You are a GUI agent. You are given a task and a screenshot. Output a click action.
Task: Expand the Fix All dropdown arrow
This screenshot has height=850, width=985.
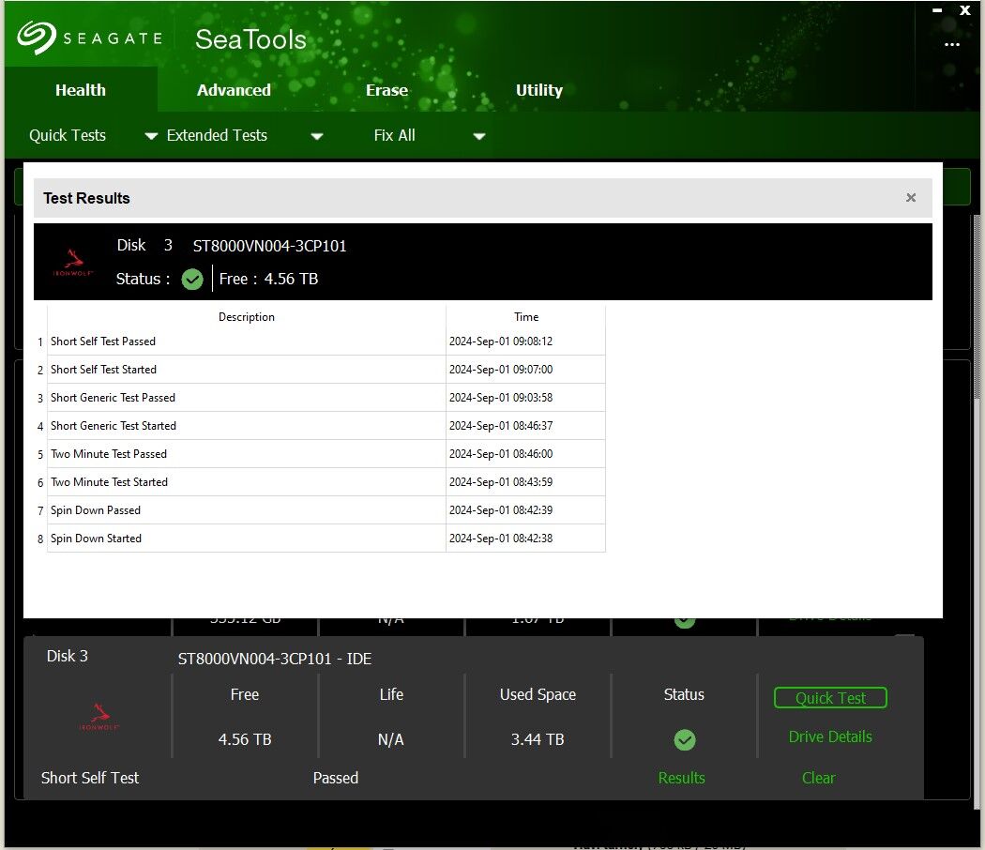479,136
